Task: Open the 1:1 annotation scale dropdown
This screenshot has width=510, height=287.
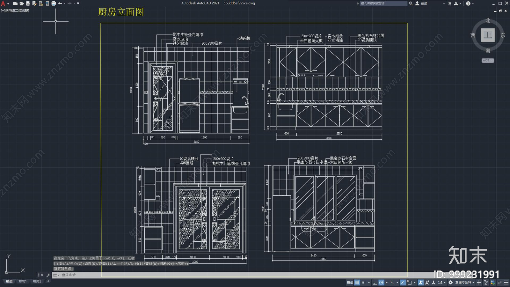Action: click(442, 282)
